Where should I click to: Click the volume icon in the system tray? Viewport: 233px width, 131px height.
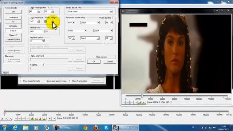[206, 128]
